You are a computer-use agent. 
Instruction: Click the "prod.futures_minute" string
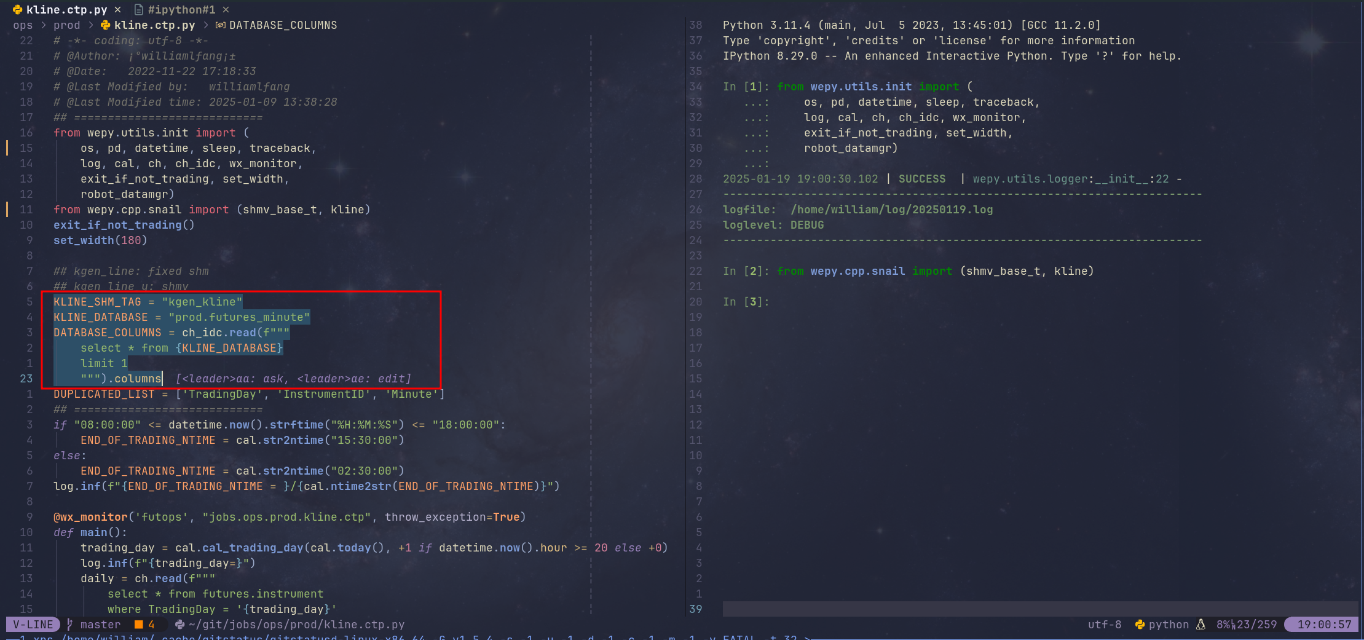pyautogui.click(x=239, y=317)
